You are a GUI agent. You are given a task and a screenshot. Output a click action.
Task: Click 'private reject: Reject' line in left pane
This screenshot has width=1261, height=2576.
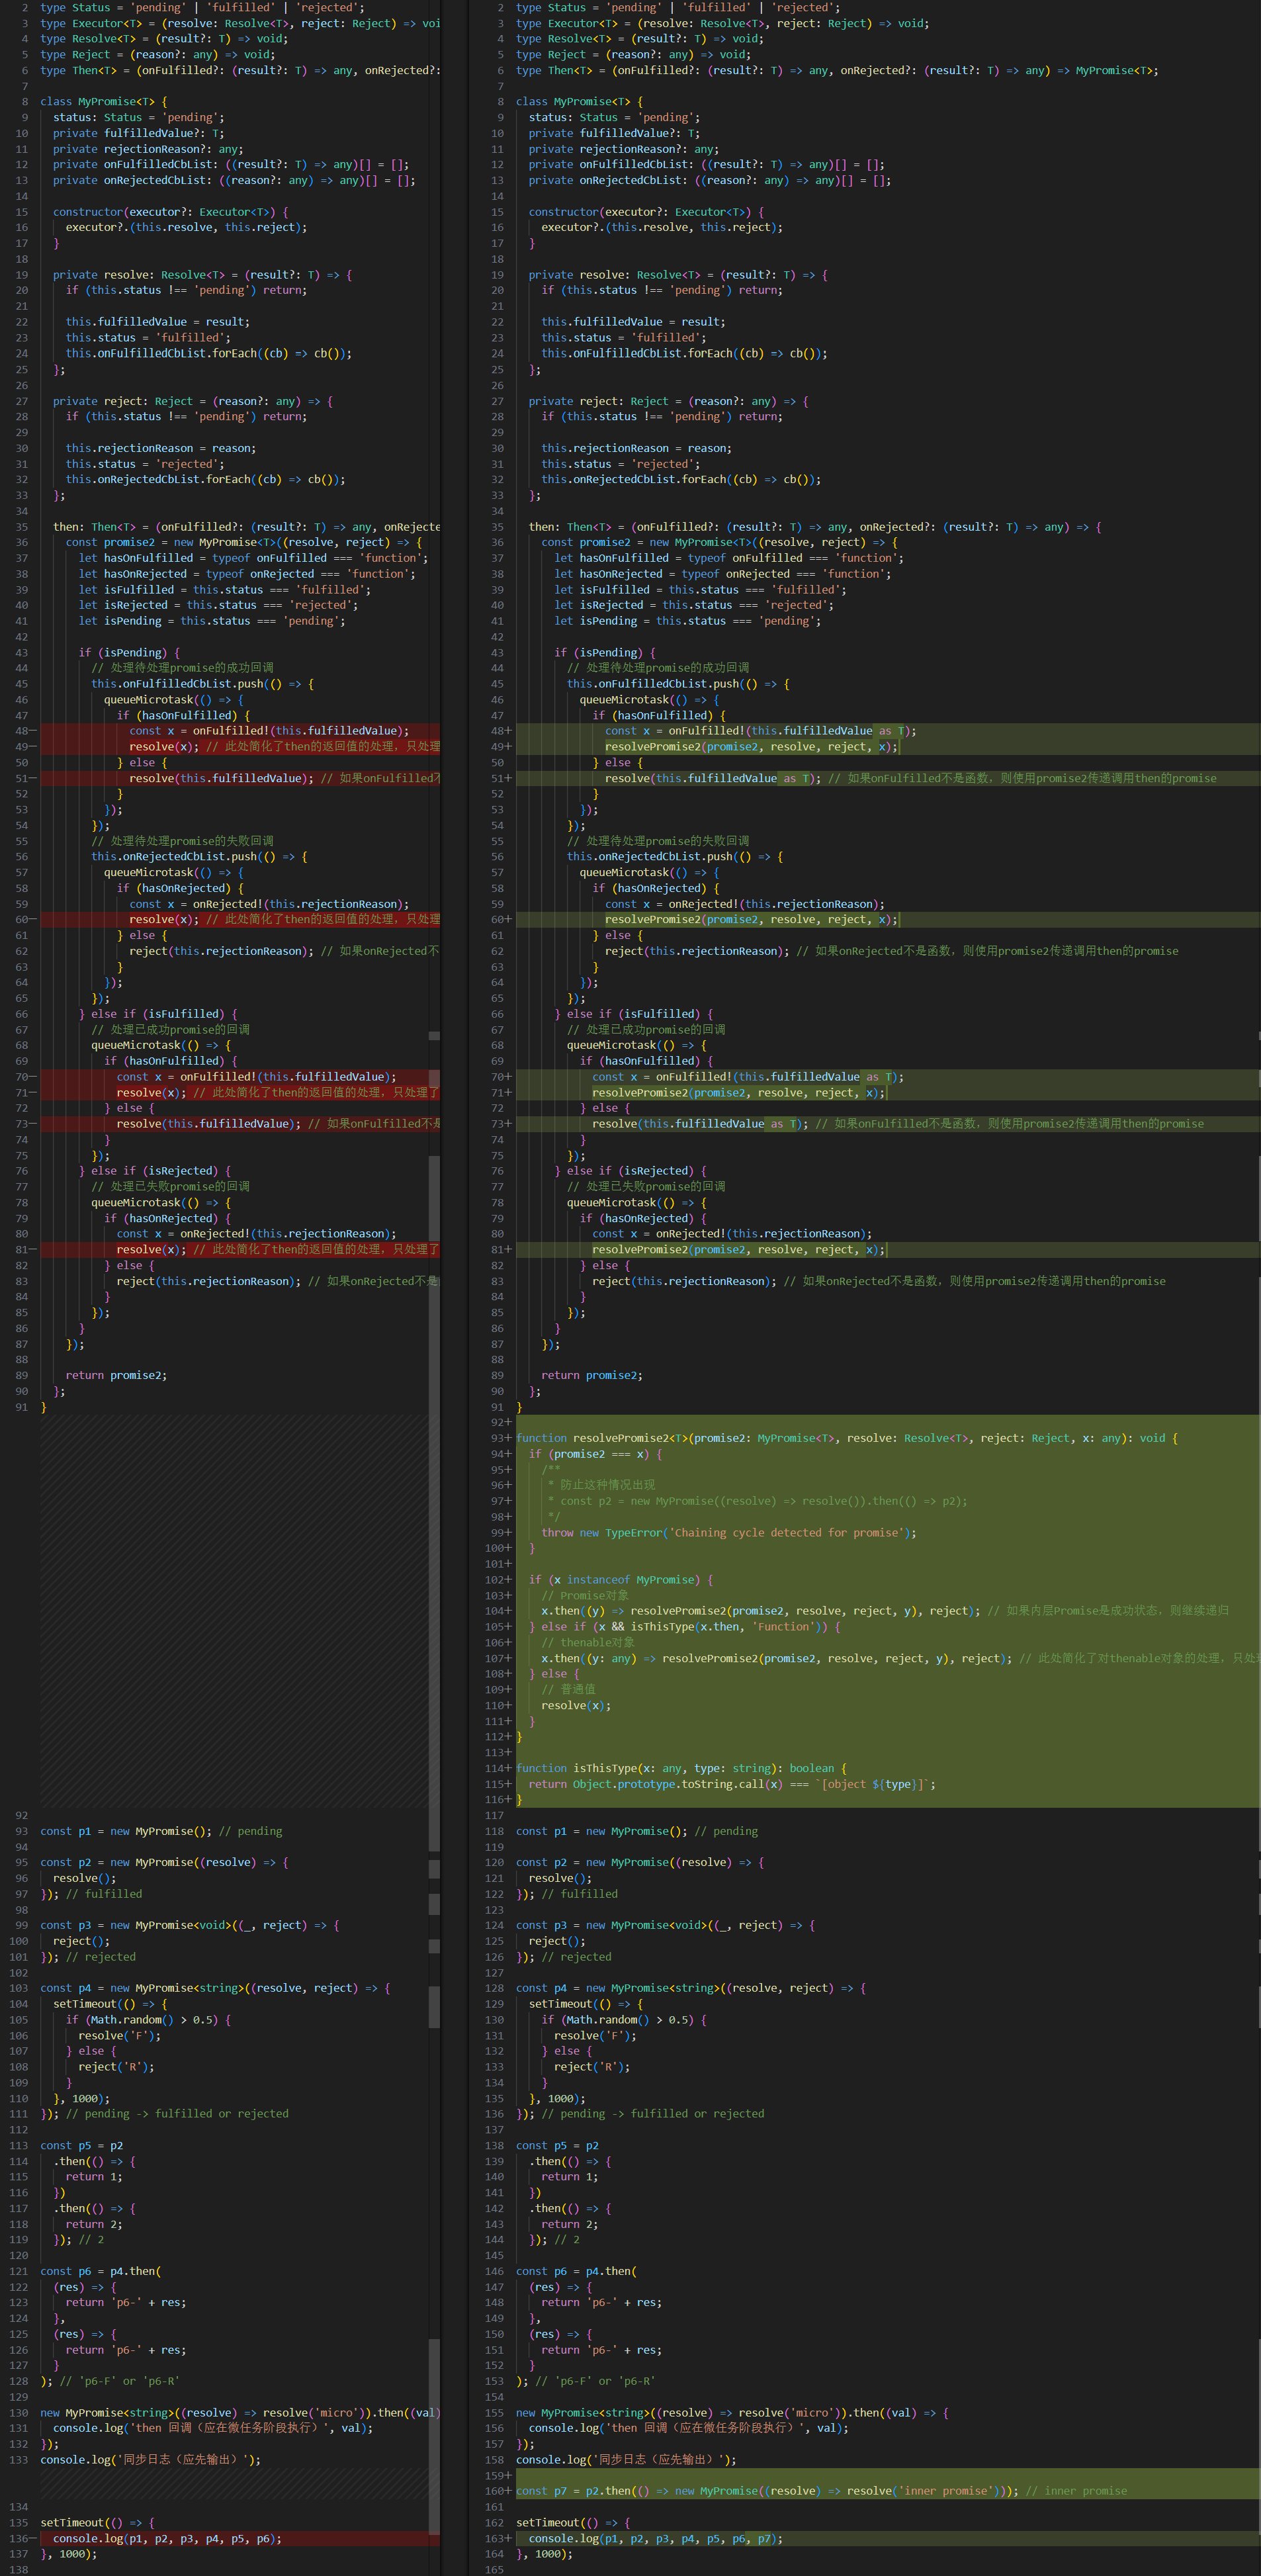click(x=193, y=401)
